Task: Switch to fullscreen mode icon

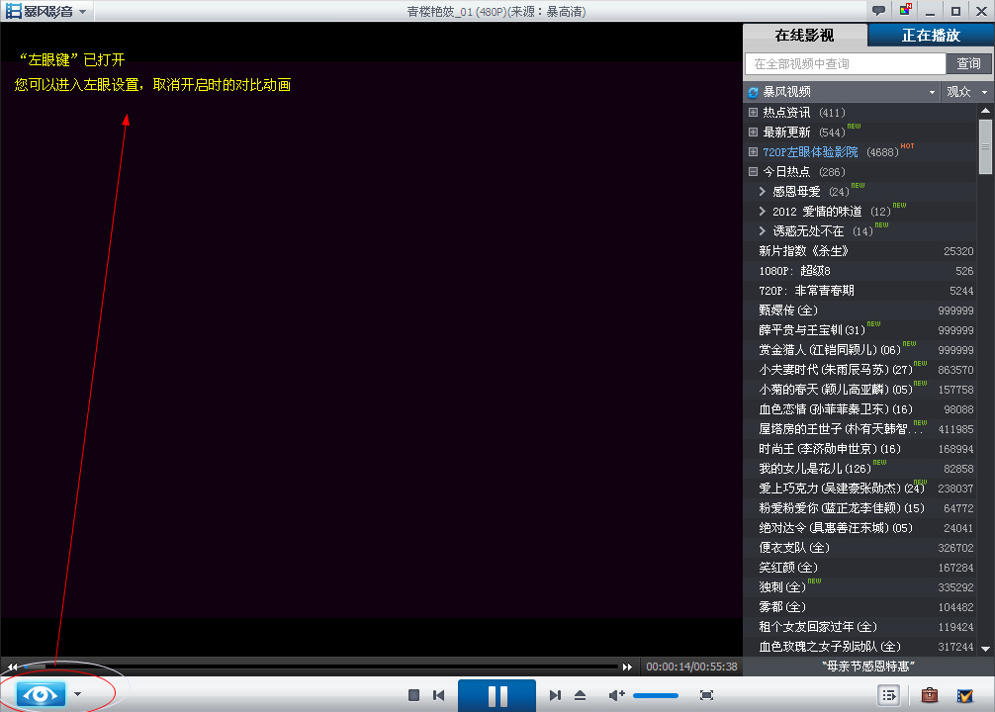Action: click(x=706, y=695)
